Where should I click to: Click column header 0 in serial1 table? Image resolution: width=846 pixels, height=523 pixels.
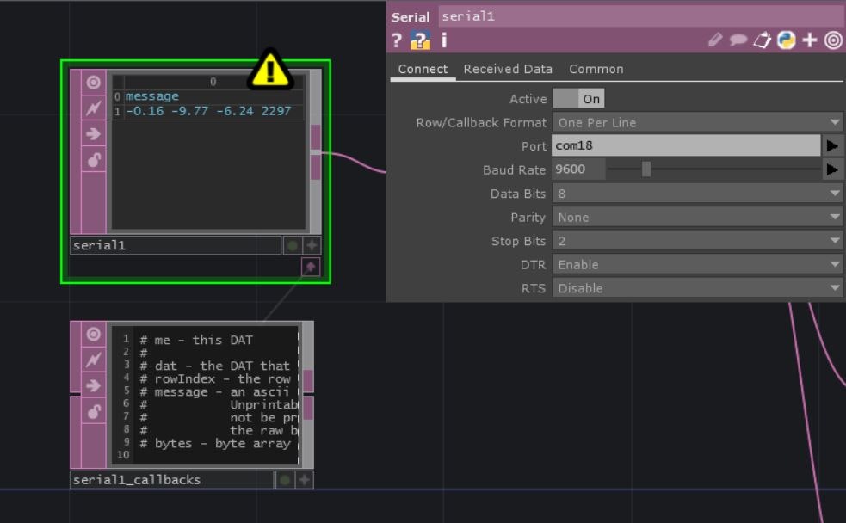coord(213,82)
